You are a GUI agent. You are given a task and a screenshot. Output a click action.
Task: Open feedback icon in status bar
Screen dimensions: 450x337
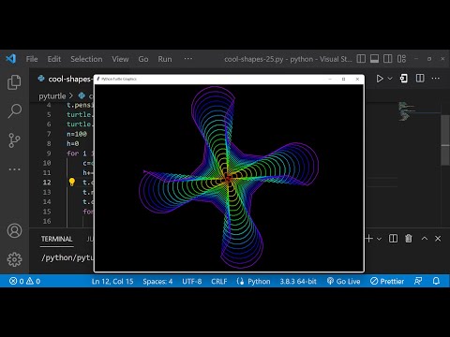coord(418,281)
